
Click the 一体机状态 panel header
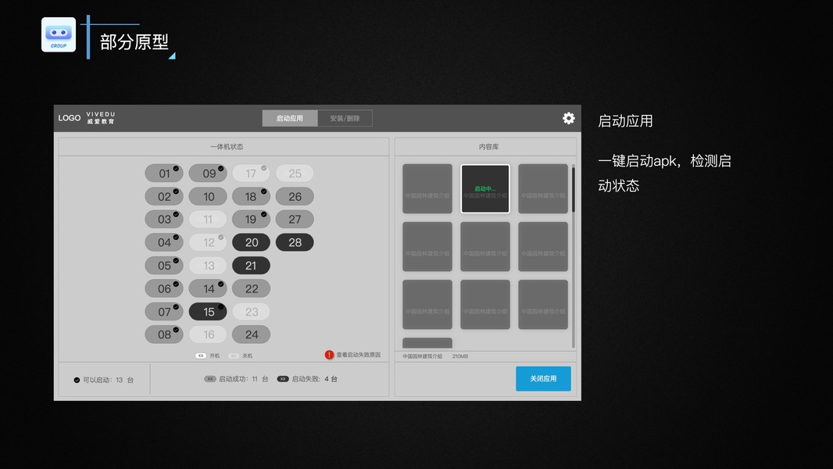pyautogui.click(x=223, y=147)
